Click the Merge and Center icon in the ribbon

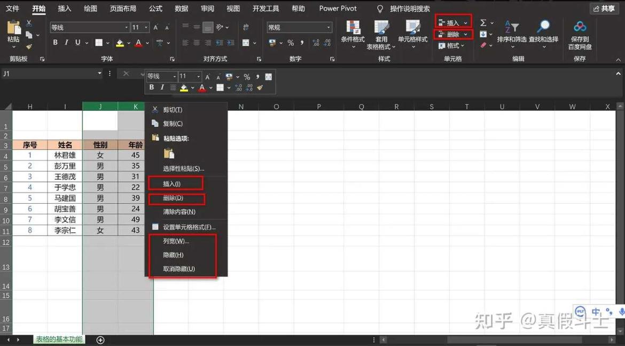tap(246, 43)
